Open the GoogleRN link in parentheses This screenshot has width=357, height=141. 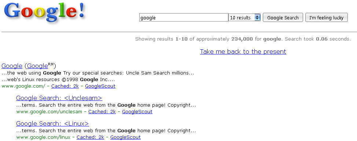[x=40, y=66]
